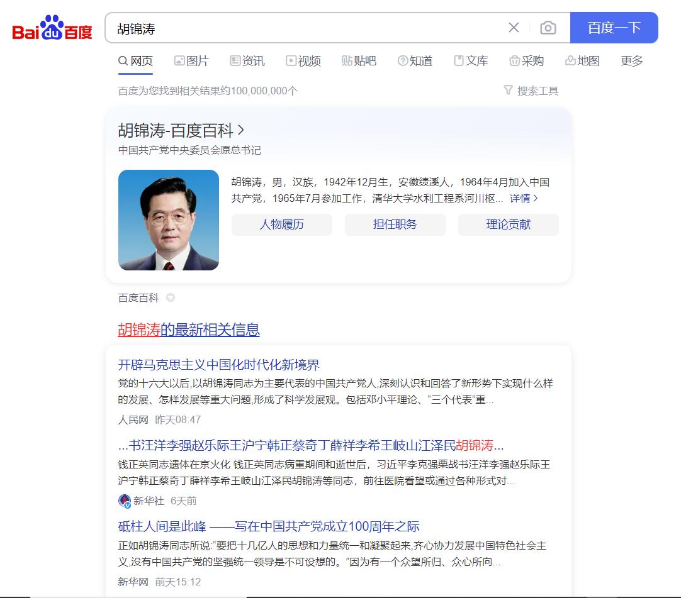Open the 知道 tab

pos(415,61)
